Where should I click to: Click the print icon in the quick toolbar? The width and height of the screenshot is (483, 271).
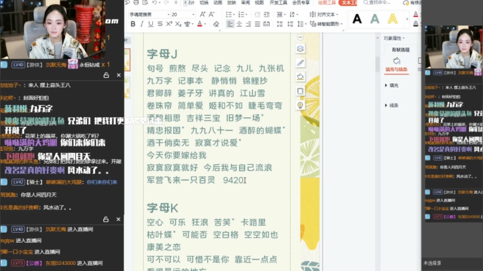tap(136, 3)
